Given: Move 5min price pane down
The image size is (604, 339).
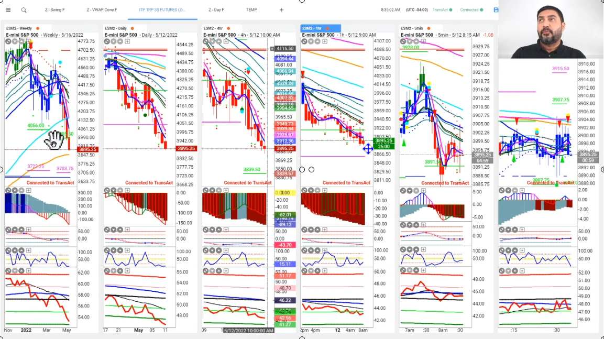Looking at the screenshot, I should (410, 41).
